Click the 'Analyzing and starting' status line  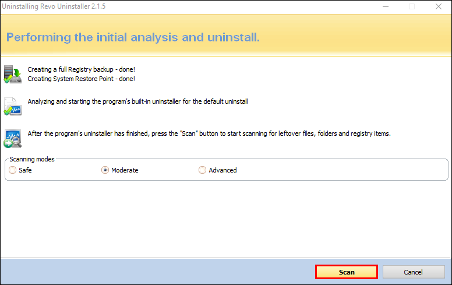[x=138, y=101]
